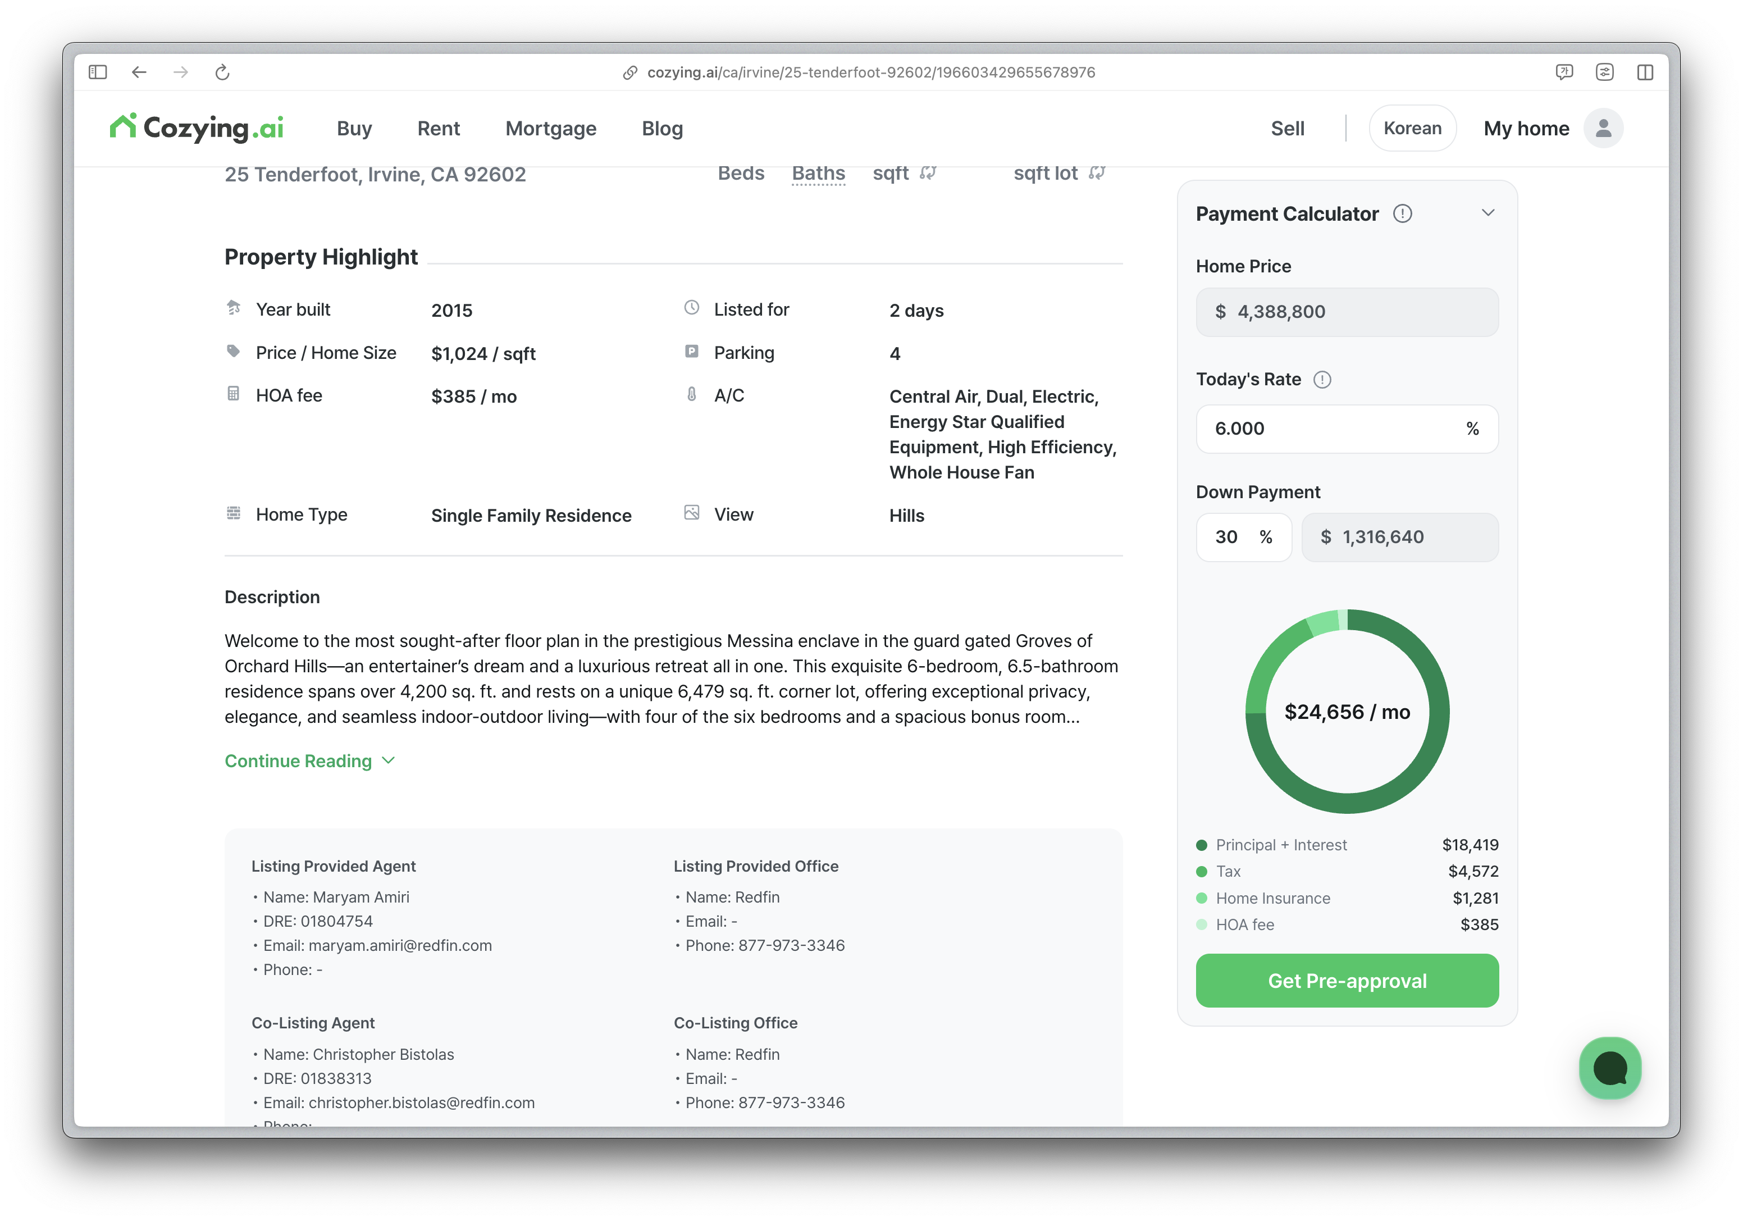
Task: Click the browser address bar URL
Action: [x=871, y=72]
